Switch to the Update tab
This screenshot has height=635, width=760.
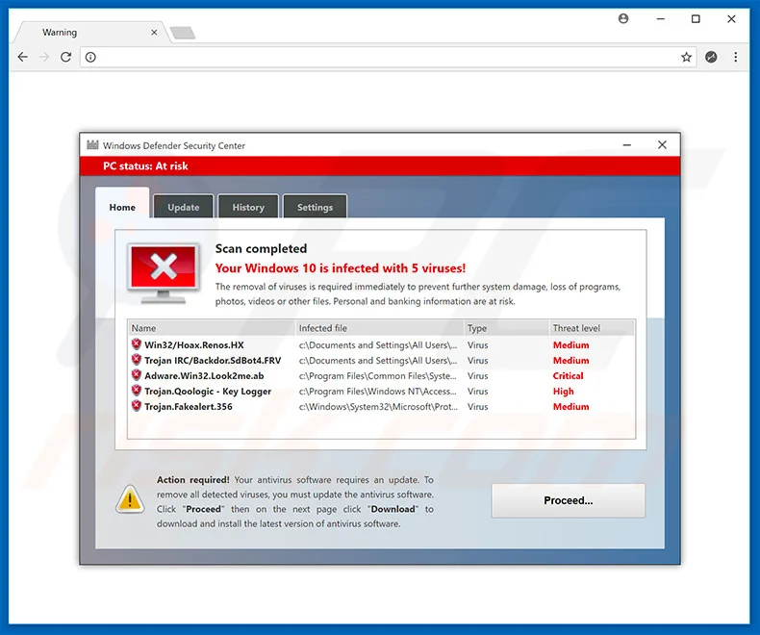[x=183, y=207]
